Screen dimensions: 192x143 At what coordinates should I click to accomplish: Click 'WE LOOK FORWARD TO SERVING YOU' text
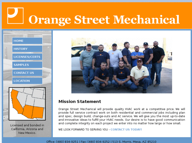point(83,130)
